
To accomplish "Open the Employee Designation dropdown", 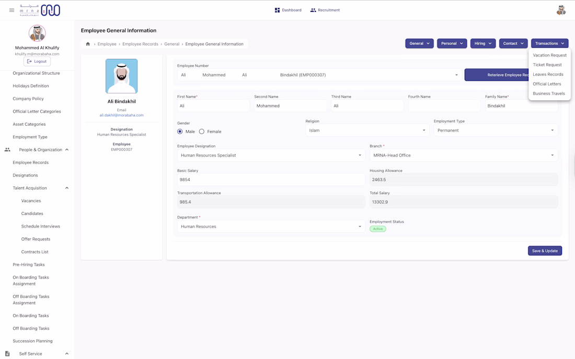I will pyautogui.click(x=271, y=155).
